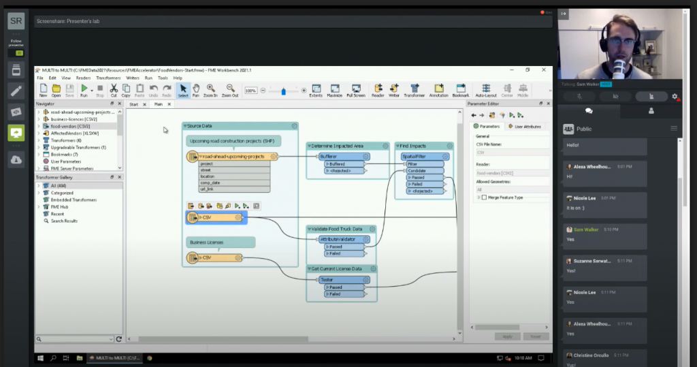The height and width of the screenshot is (367, 697).
Task: Create a new workspace with New icon
Action: click(43, 91)
